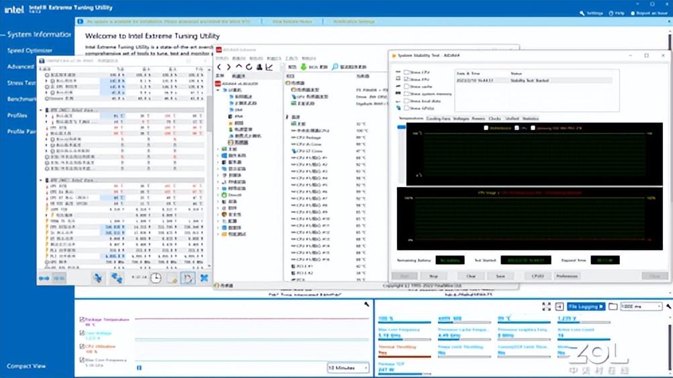Click HWiNFO logging document icon
This screenshot has height=378, width=673.
click(172, 279)
